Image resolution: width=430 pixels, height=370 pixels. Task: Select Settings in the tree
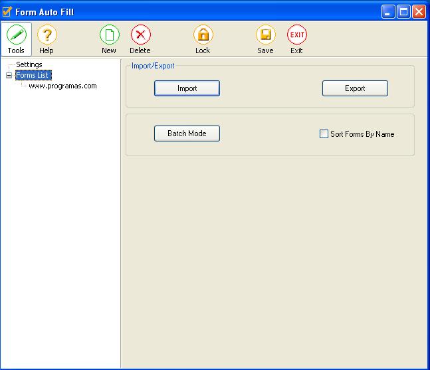(29, 64)
